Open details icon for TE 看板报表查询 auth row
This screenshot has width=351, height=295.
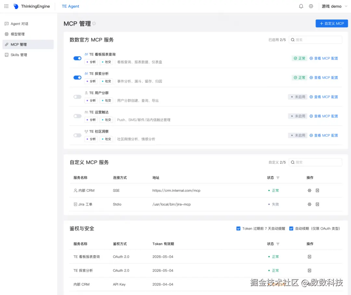coord(309,257)
